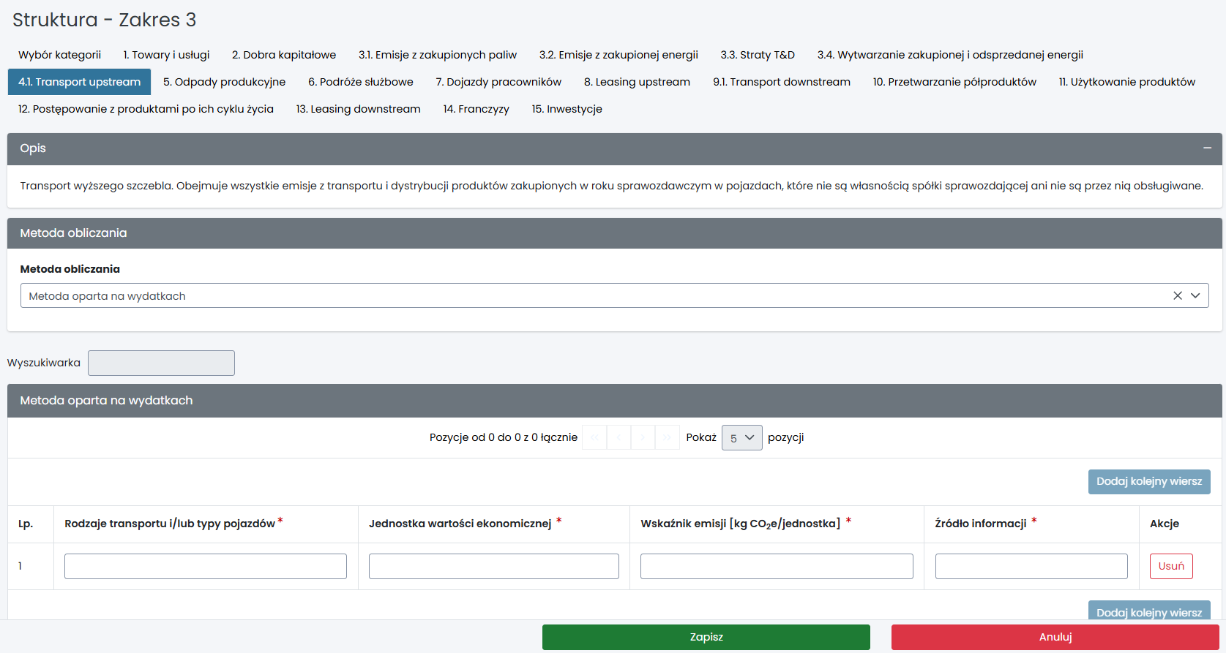Expand the Metoda obliczania dropdown arrow
The width and height of the screenshot is (1226, 653).
[1195, 295]
